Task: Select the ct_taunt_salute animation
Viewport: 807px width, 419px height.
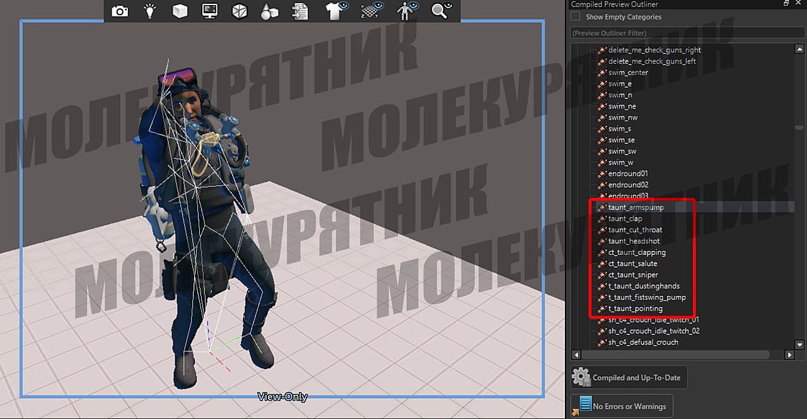Action: point(632,264)
